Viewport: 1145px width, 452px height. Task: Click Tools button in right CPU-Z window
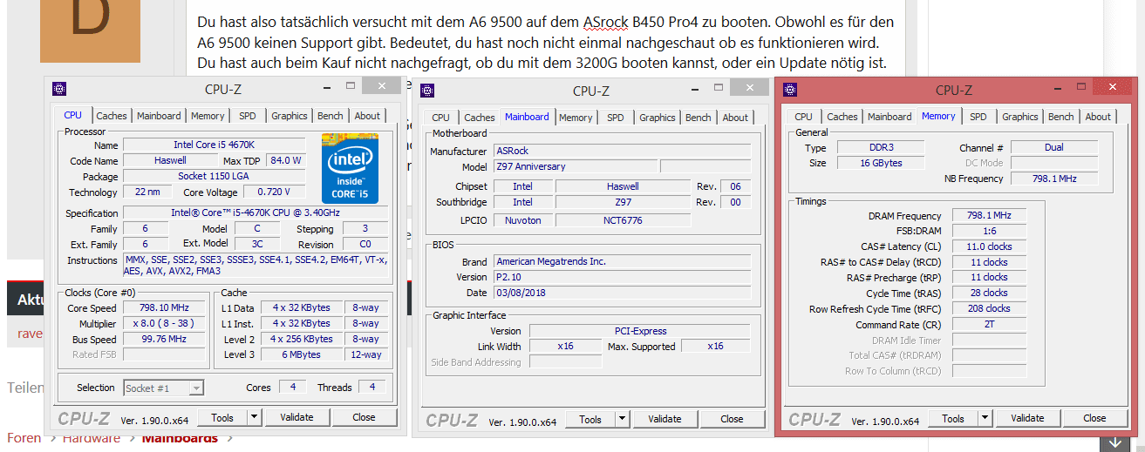pos(953,418)
